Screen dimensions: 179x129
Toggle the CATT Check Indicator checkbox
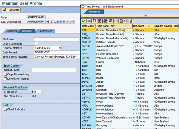click(x=5, y=109)
